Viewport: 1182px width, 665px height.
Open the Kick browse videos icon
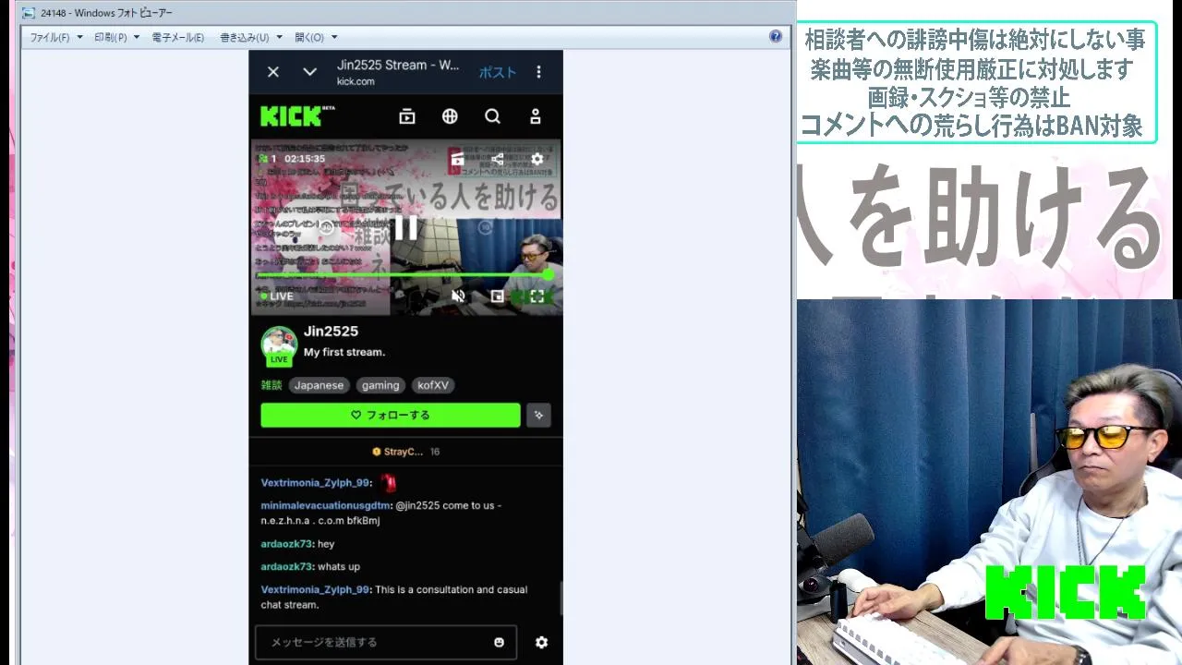pyautogui.click(x=407, y=116)
